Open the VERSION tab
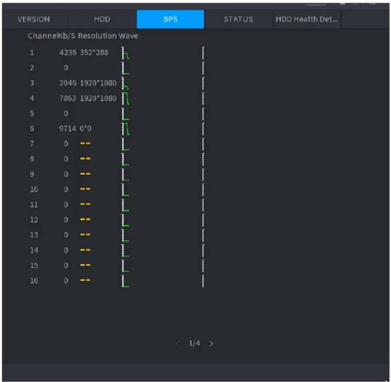391x382 pixels. click(34, 19)
